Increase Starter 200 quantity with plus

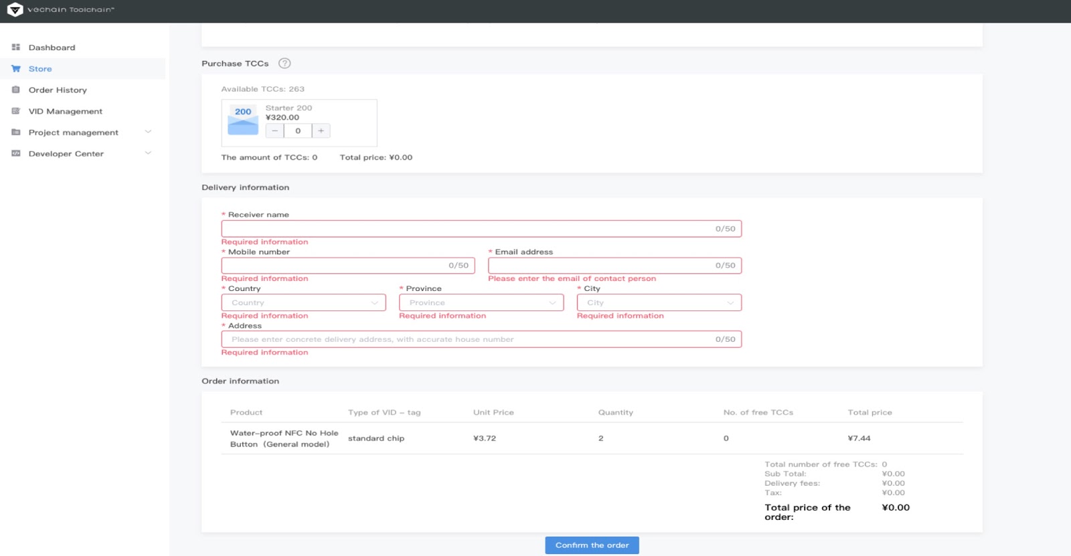321,131
